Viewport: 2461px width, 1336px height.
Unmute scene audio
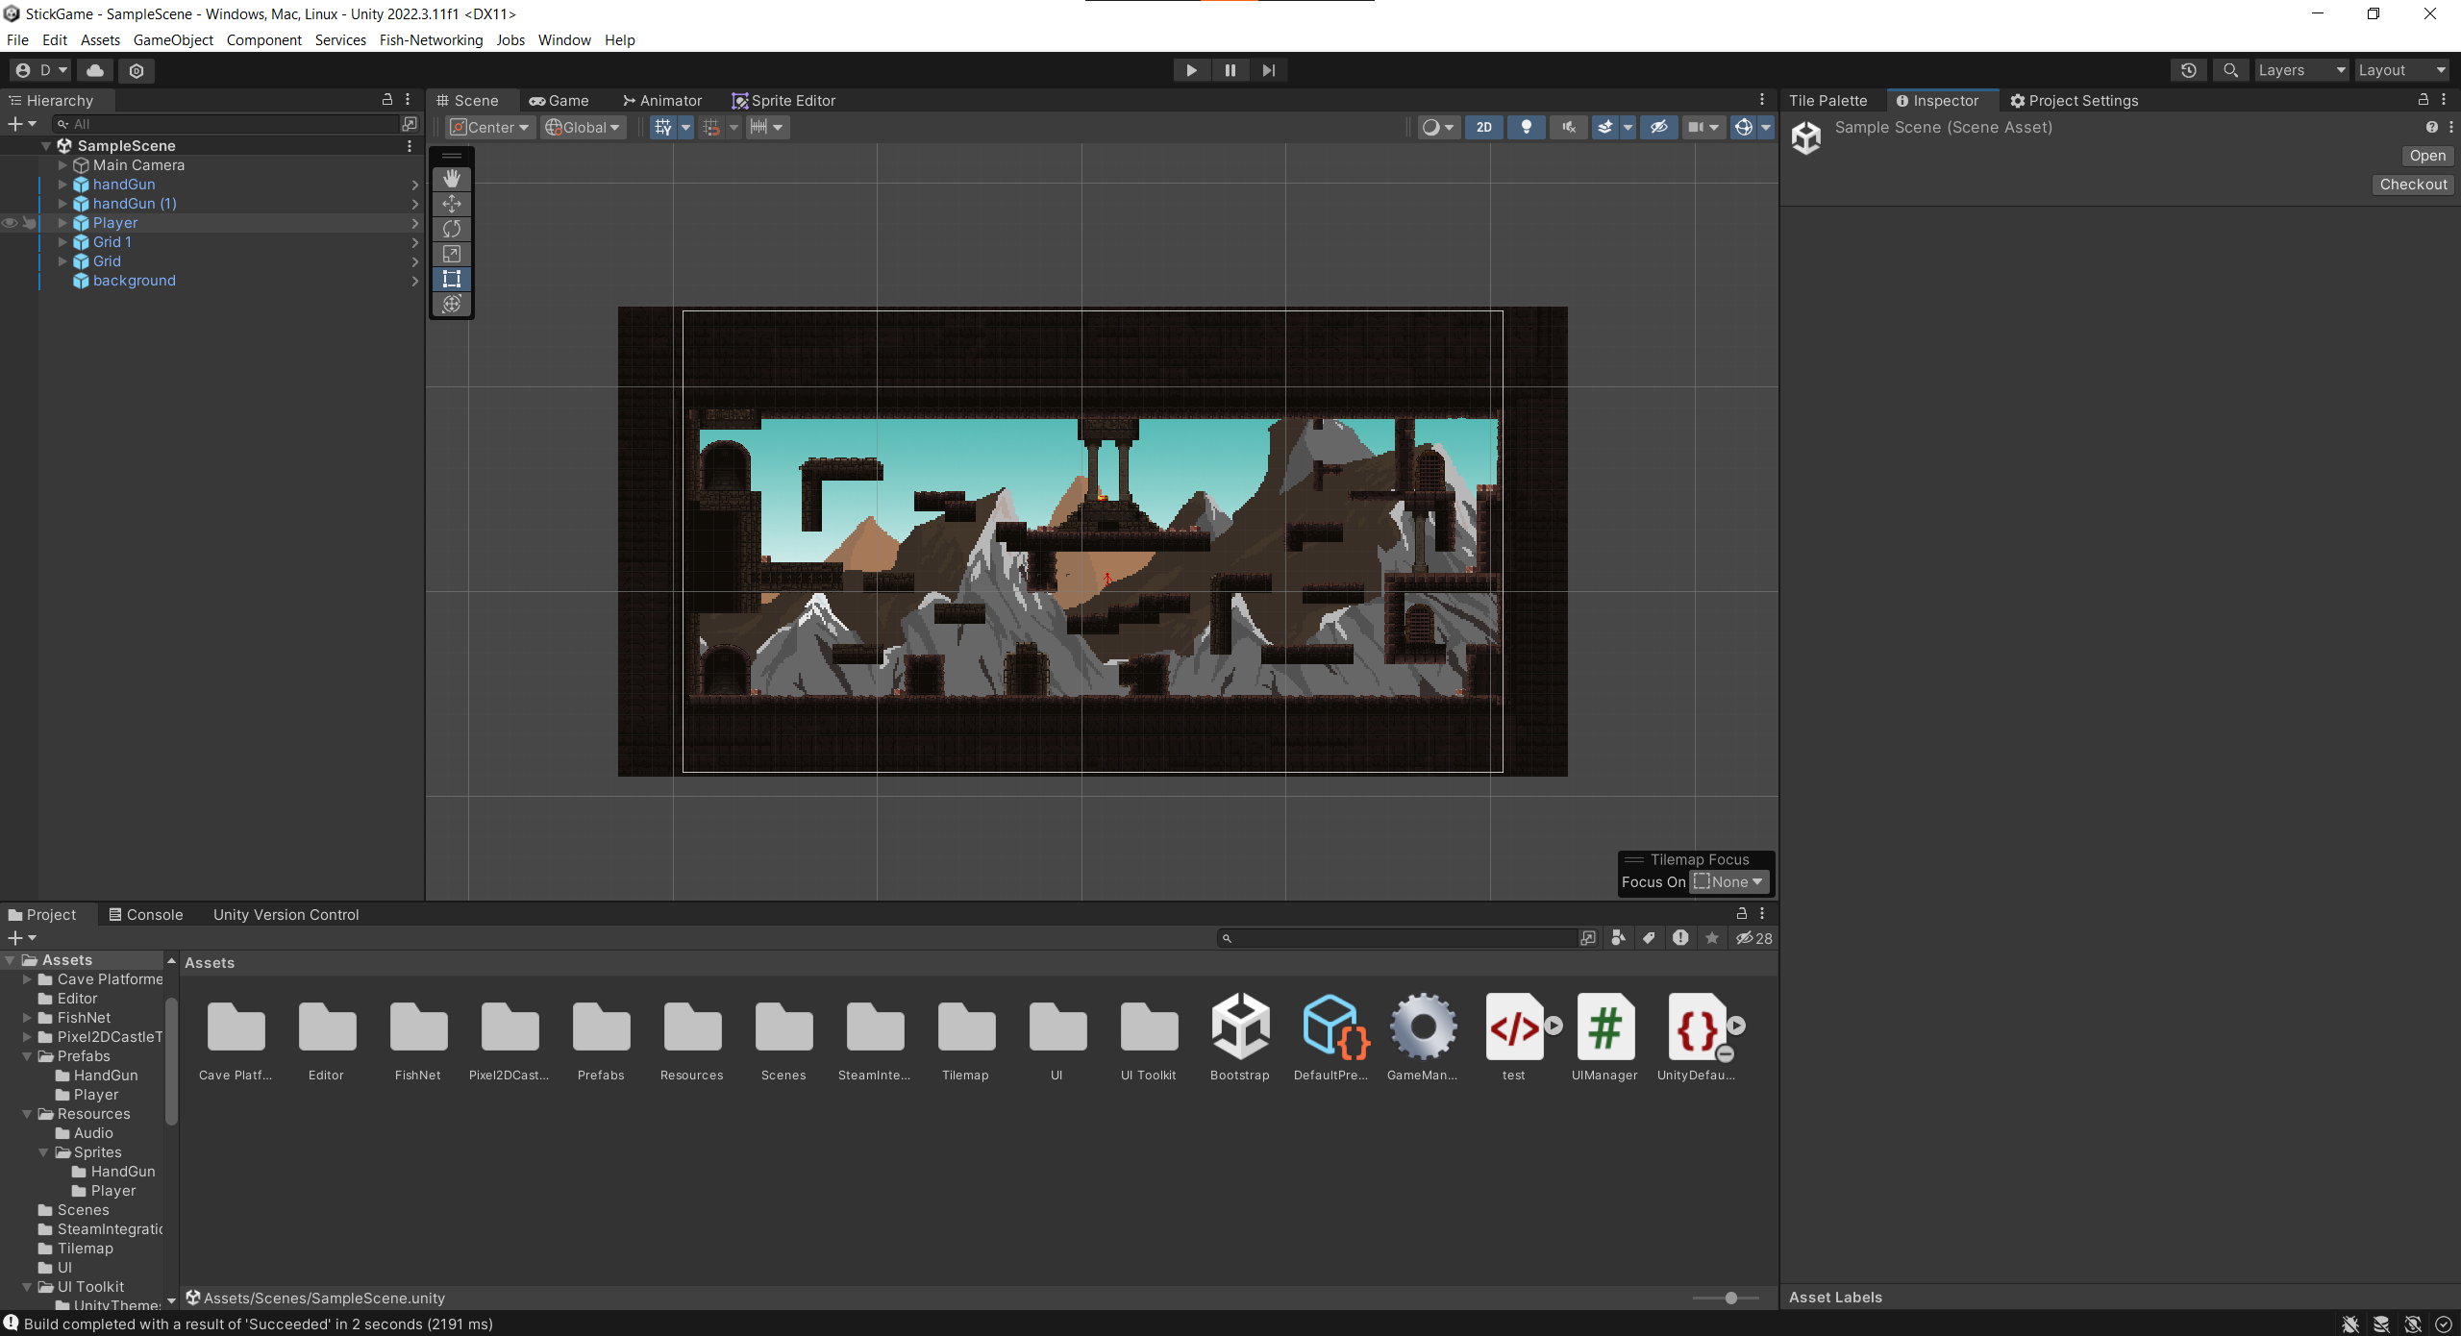point(1568,127)
